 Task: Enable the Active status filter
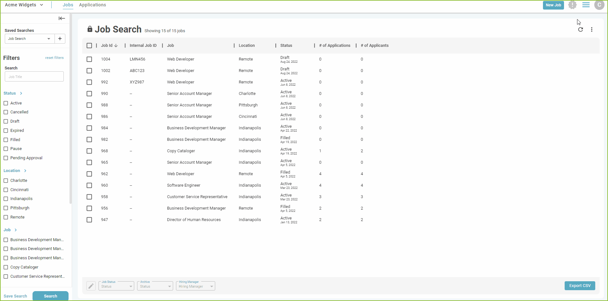[6, 103]
